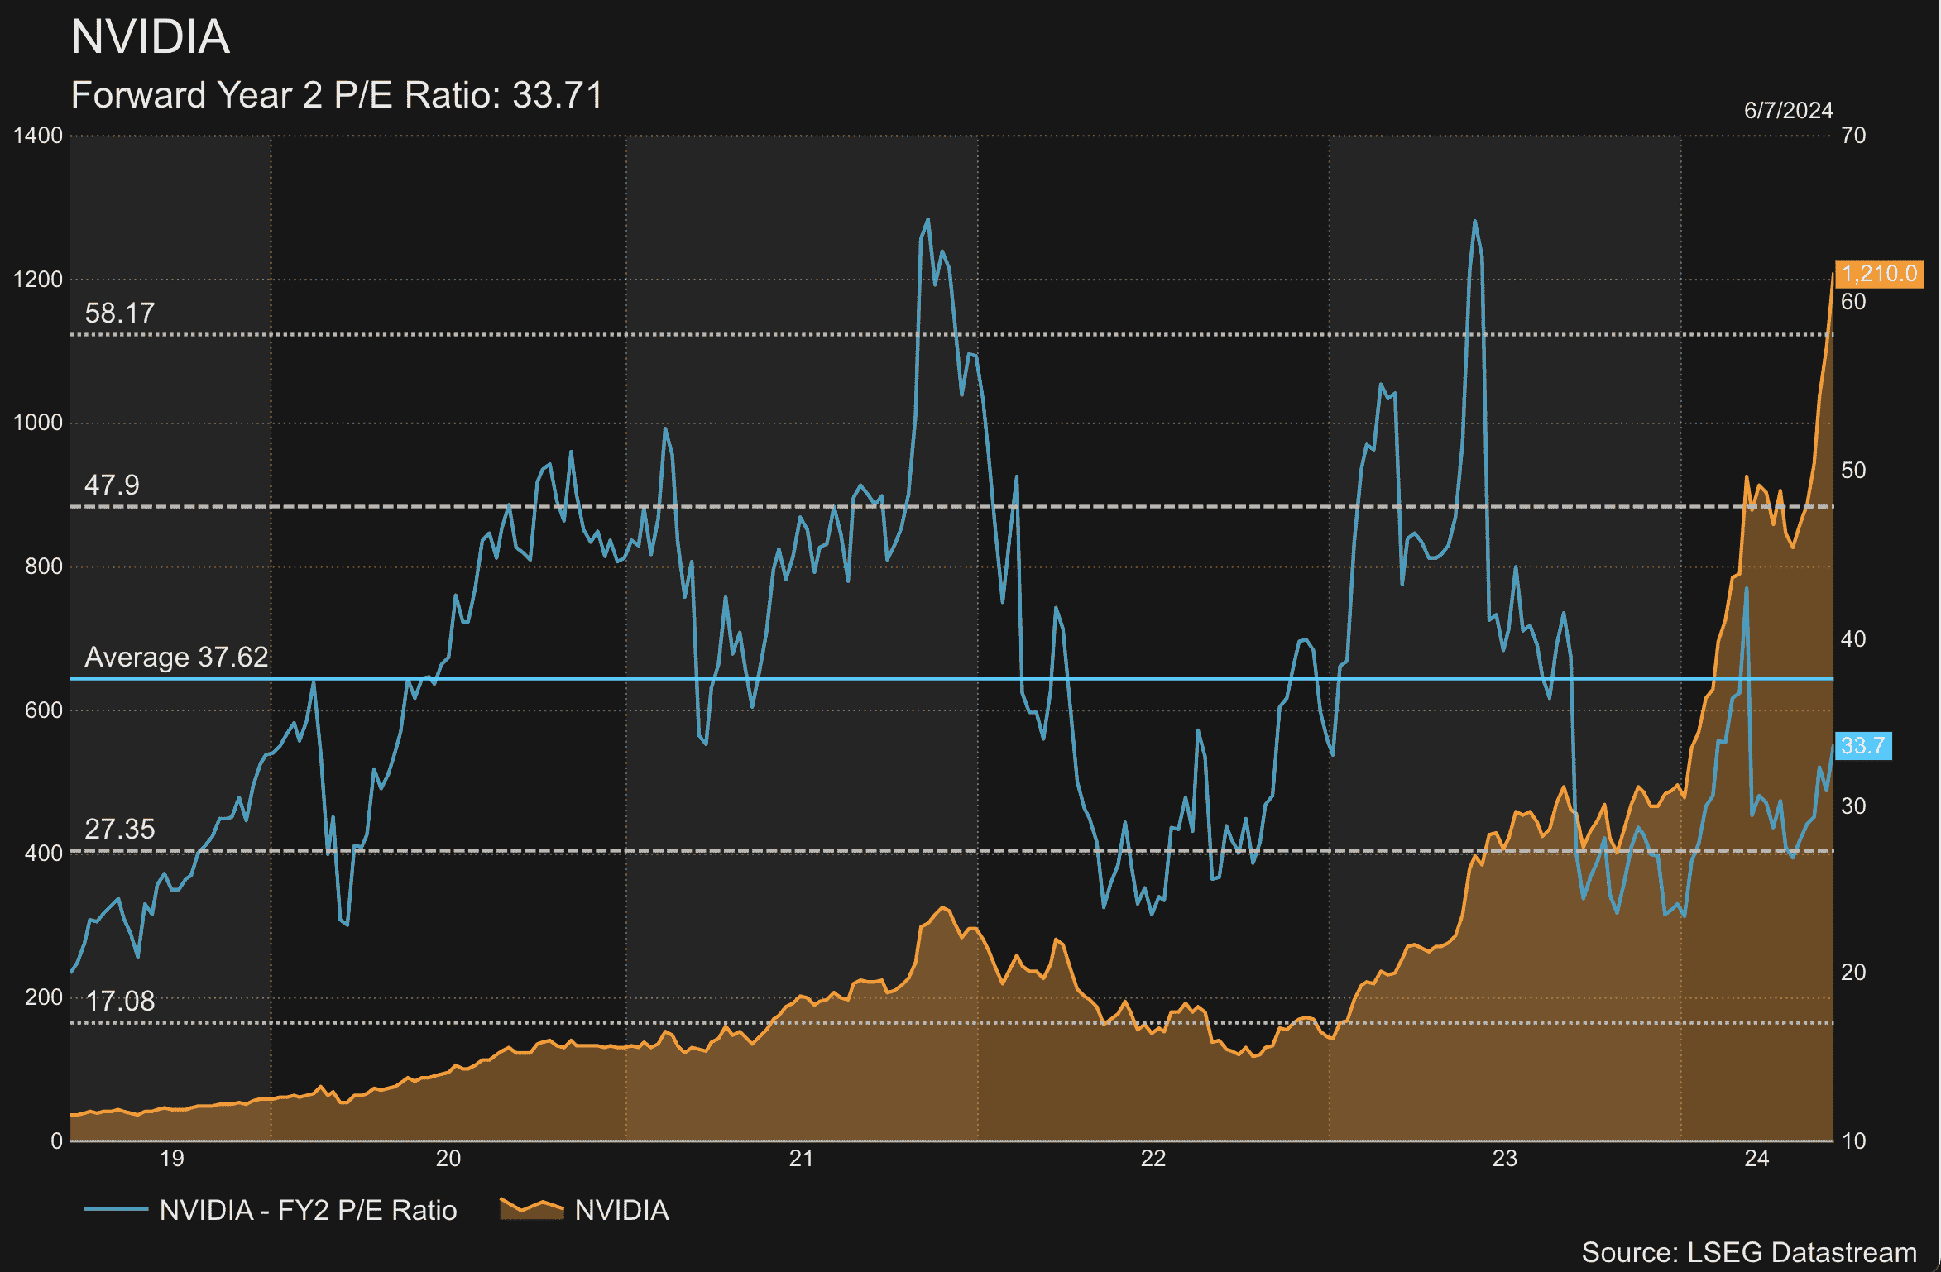Click the 0 label on the price axis
This screenshot has width=1941, height=1272.
(x=56, y=1141)
